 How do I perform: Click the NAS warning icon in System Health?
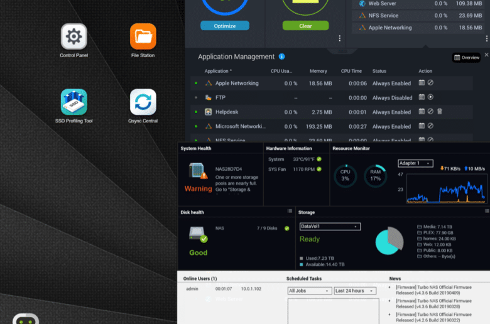198,171
